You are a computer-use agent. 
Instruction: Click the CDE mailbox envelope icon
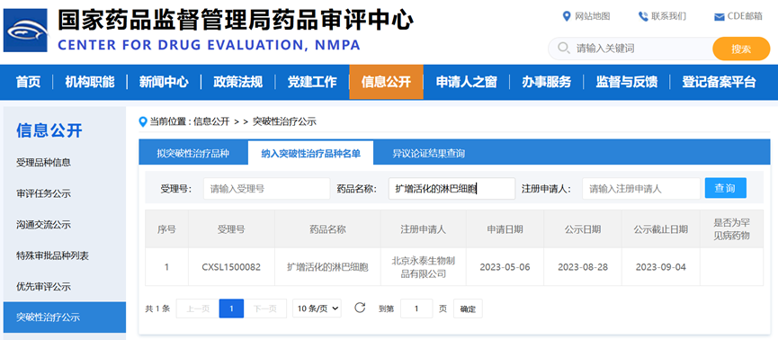click(x=719, y=17)
